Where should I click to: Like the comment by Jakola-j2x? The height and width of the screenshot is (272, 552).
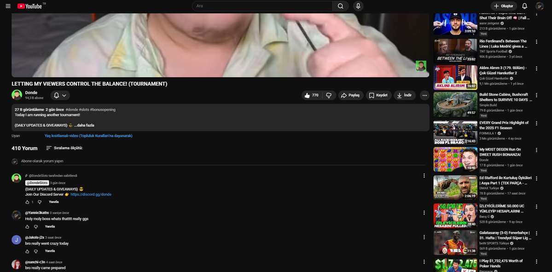(27, 251)
